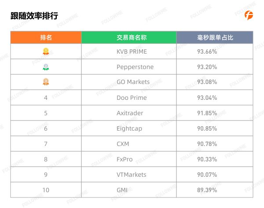Select the green 交易商名称 column header

129,37
